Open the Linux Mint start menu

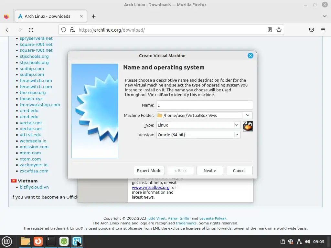(7, 242)
